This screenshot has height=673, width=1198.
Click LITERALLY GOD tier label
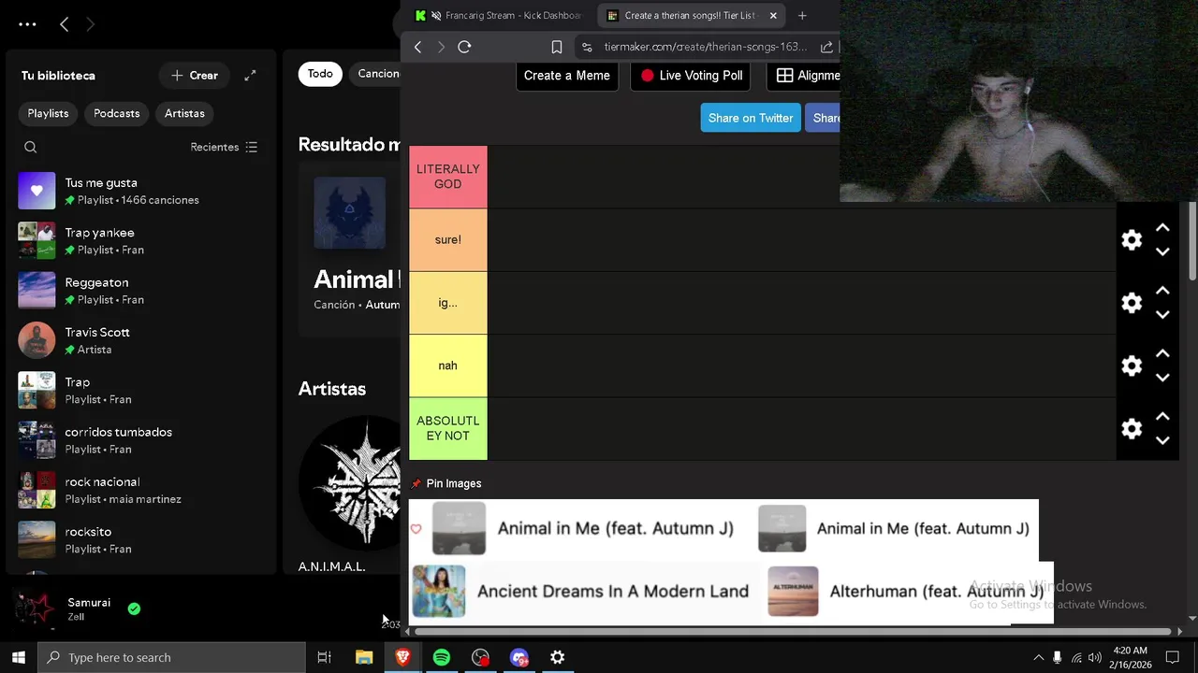tap(448, 177)
